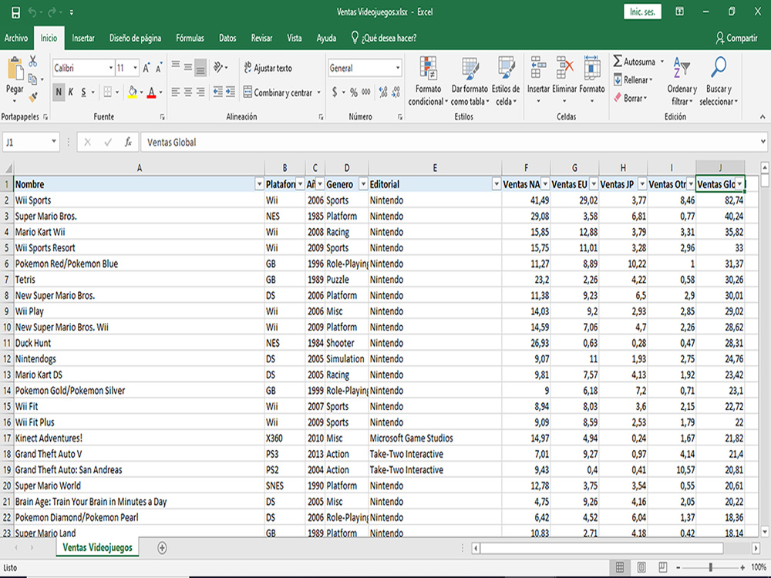Click the cell borders icon
This screenshot has height=578, width=771.
click(x=108, y=92)
